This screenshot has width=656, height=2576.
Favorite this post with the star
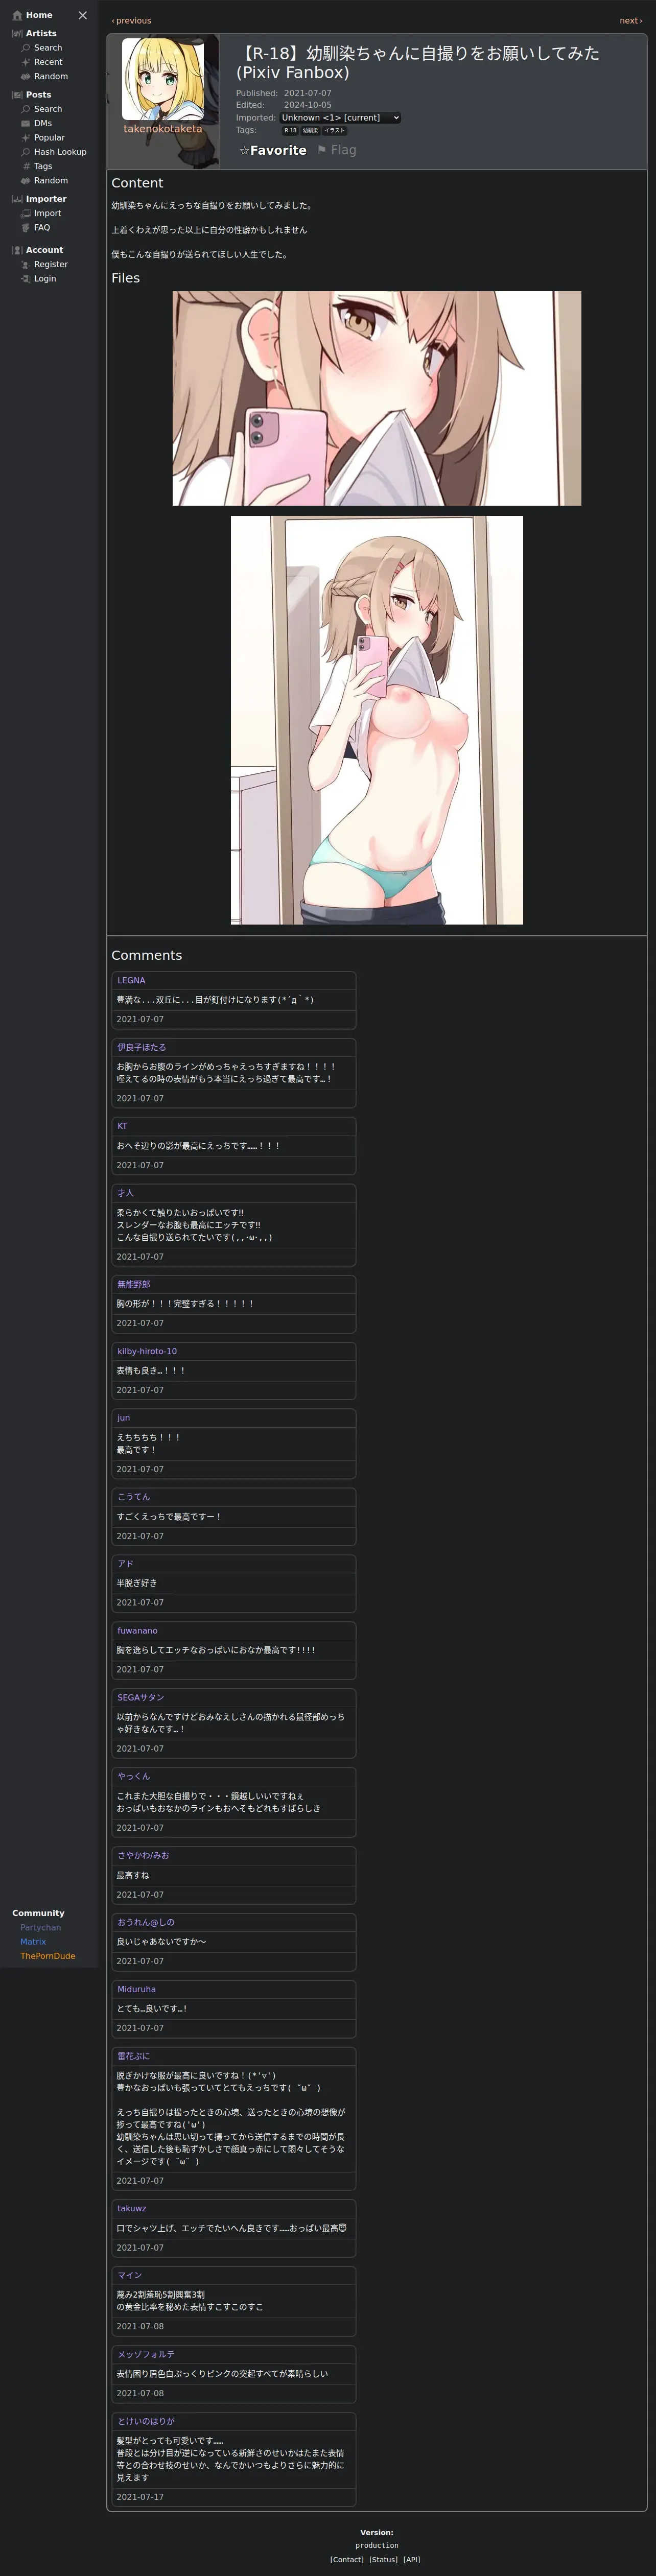coord(273,150)
